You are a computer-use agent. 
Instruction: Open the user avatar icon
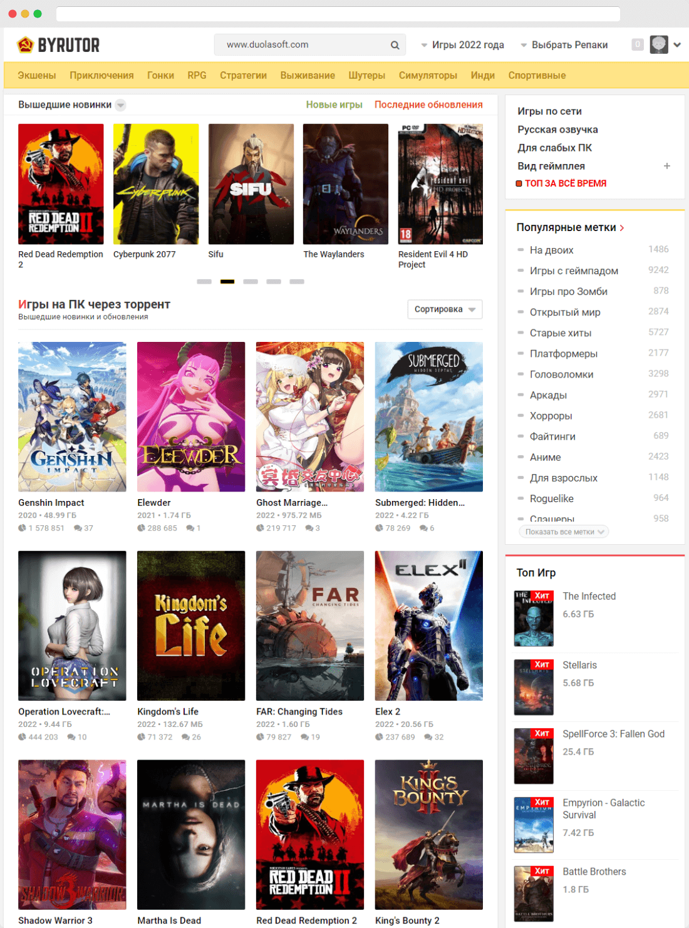(659, 44)
